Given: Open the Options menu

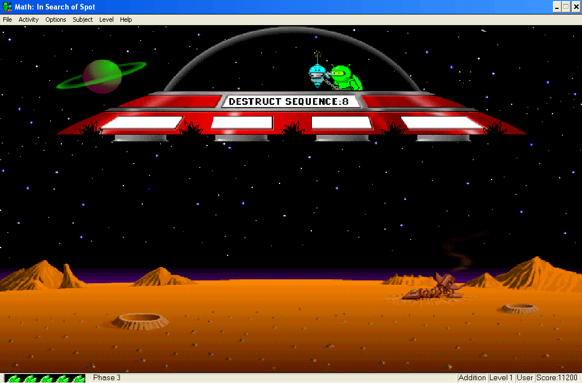Looking at the screenshot, I should point(56,20).
